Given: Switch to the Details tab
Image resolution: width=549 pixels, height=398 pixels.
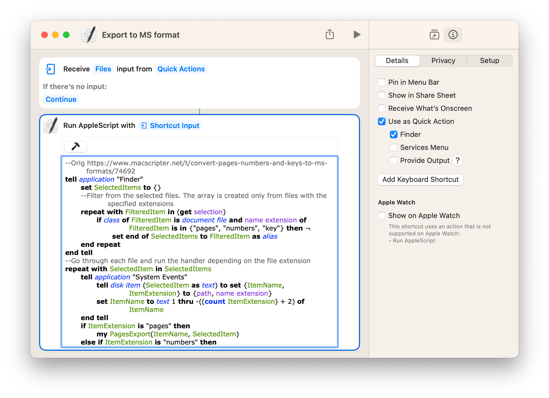Looking at the screenshot, I should click(x=397, y=61).
